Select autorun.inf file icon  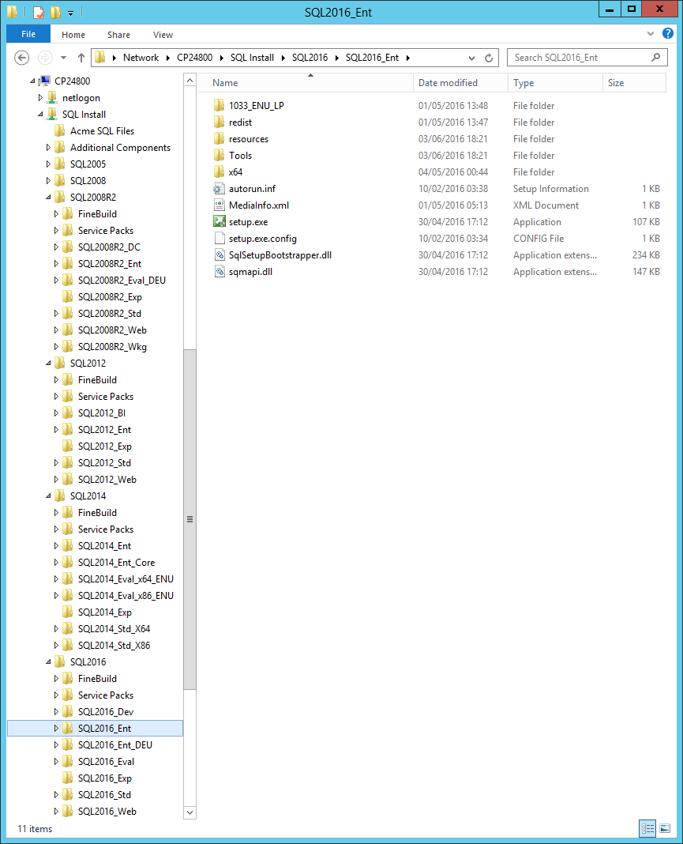pos(220,188)
